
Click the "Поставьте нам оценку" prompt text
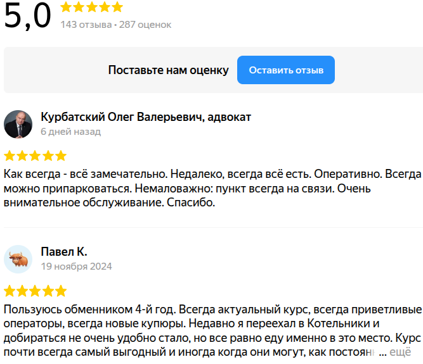pyautogui.click(x=168, y=70)
